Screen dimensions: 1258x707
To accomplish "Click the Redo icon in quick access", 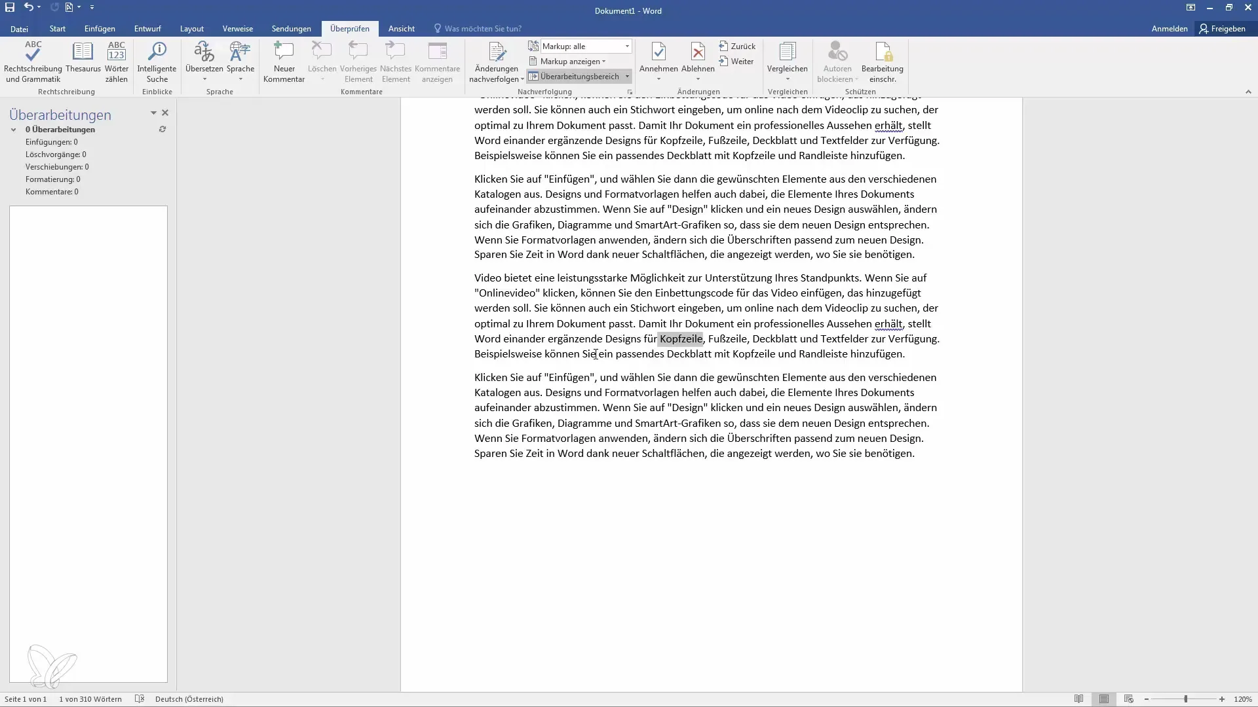I will click(54, 8).
